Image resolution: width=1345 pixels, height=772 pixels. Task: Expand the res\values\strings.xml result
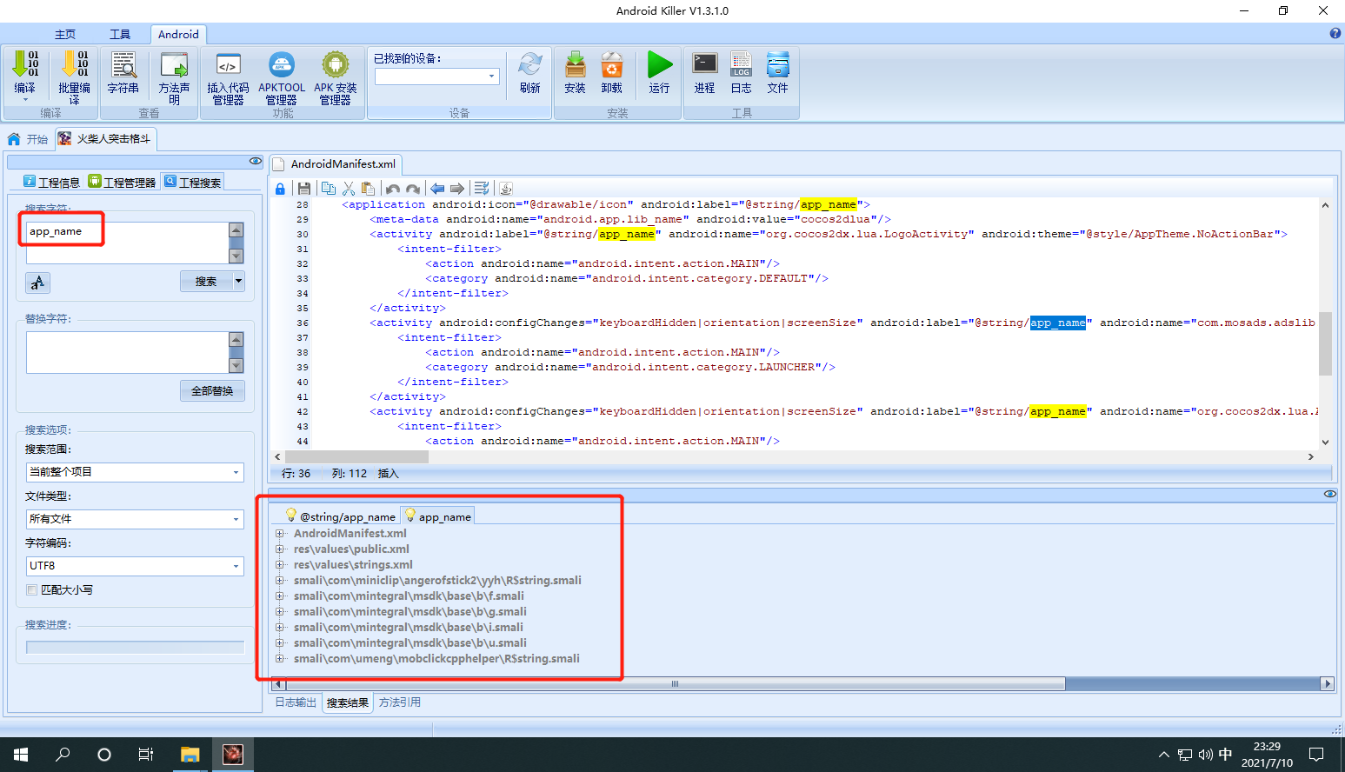click(280, 564)
